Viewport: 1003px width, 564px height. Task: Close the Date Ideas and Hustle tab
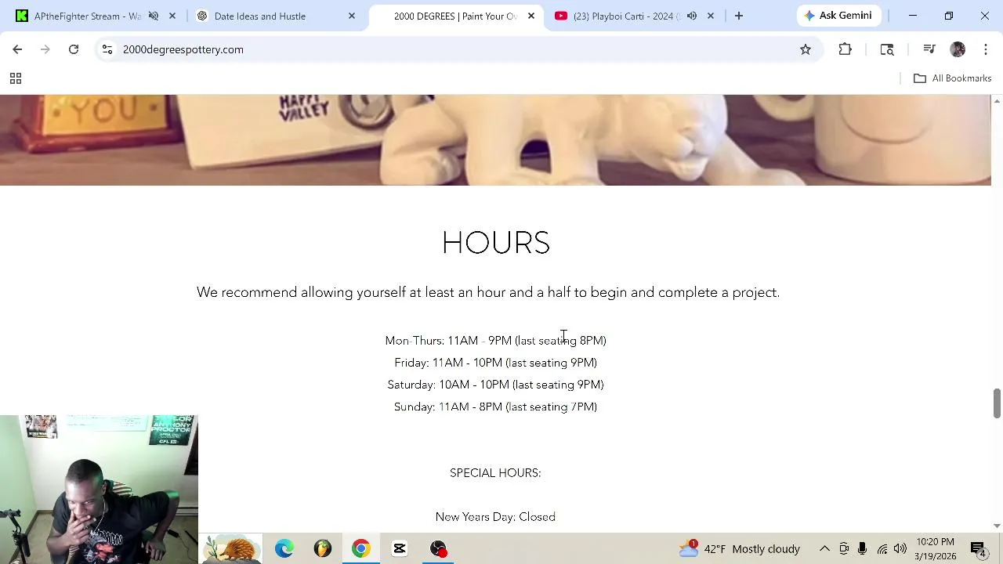click(x=352, y=16)
